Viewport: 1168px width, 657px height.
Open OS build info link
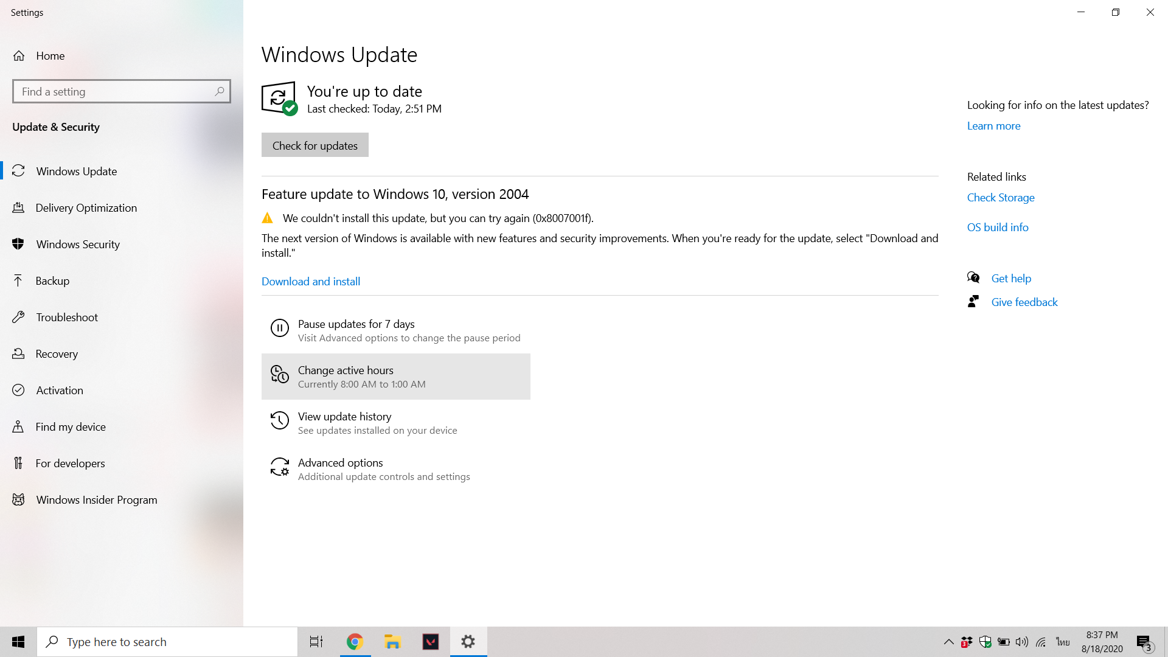[998, 227]
